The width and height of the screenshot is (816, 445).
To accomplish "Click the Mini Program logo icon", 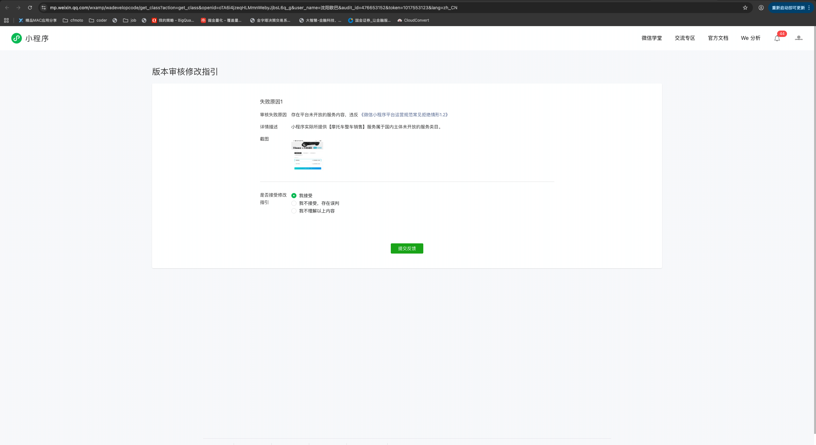I will (17, 38).
